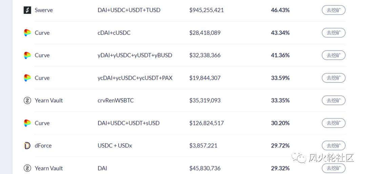The height and width of the screenshot is (174, 366).
Task: Select the dForce platform name
Action: tap(43, 146)
